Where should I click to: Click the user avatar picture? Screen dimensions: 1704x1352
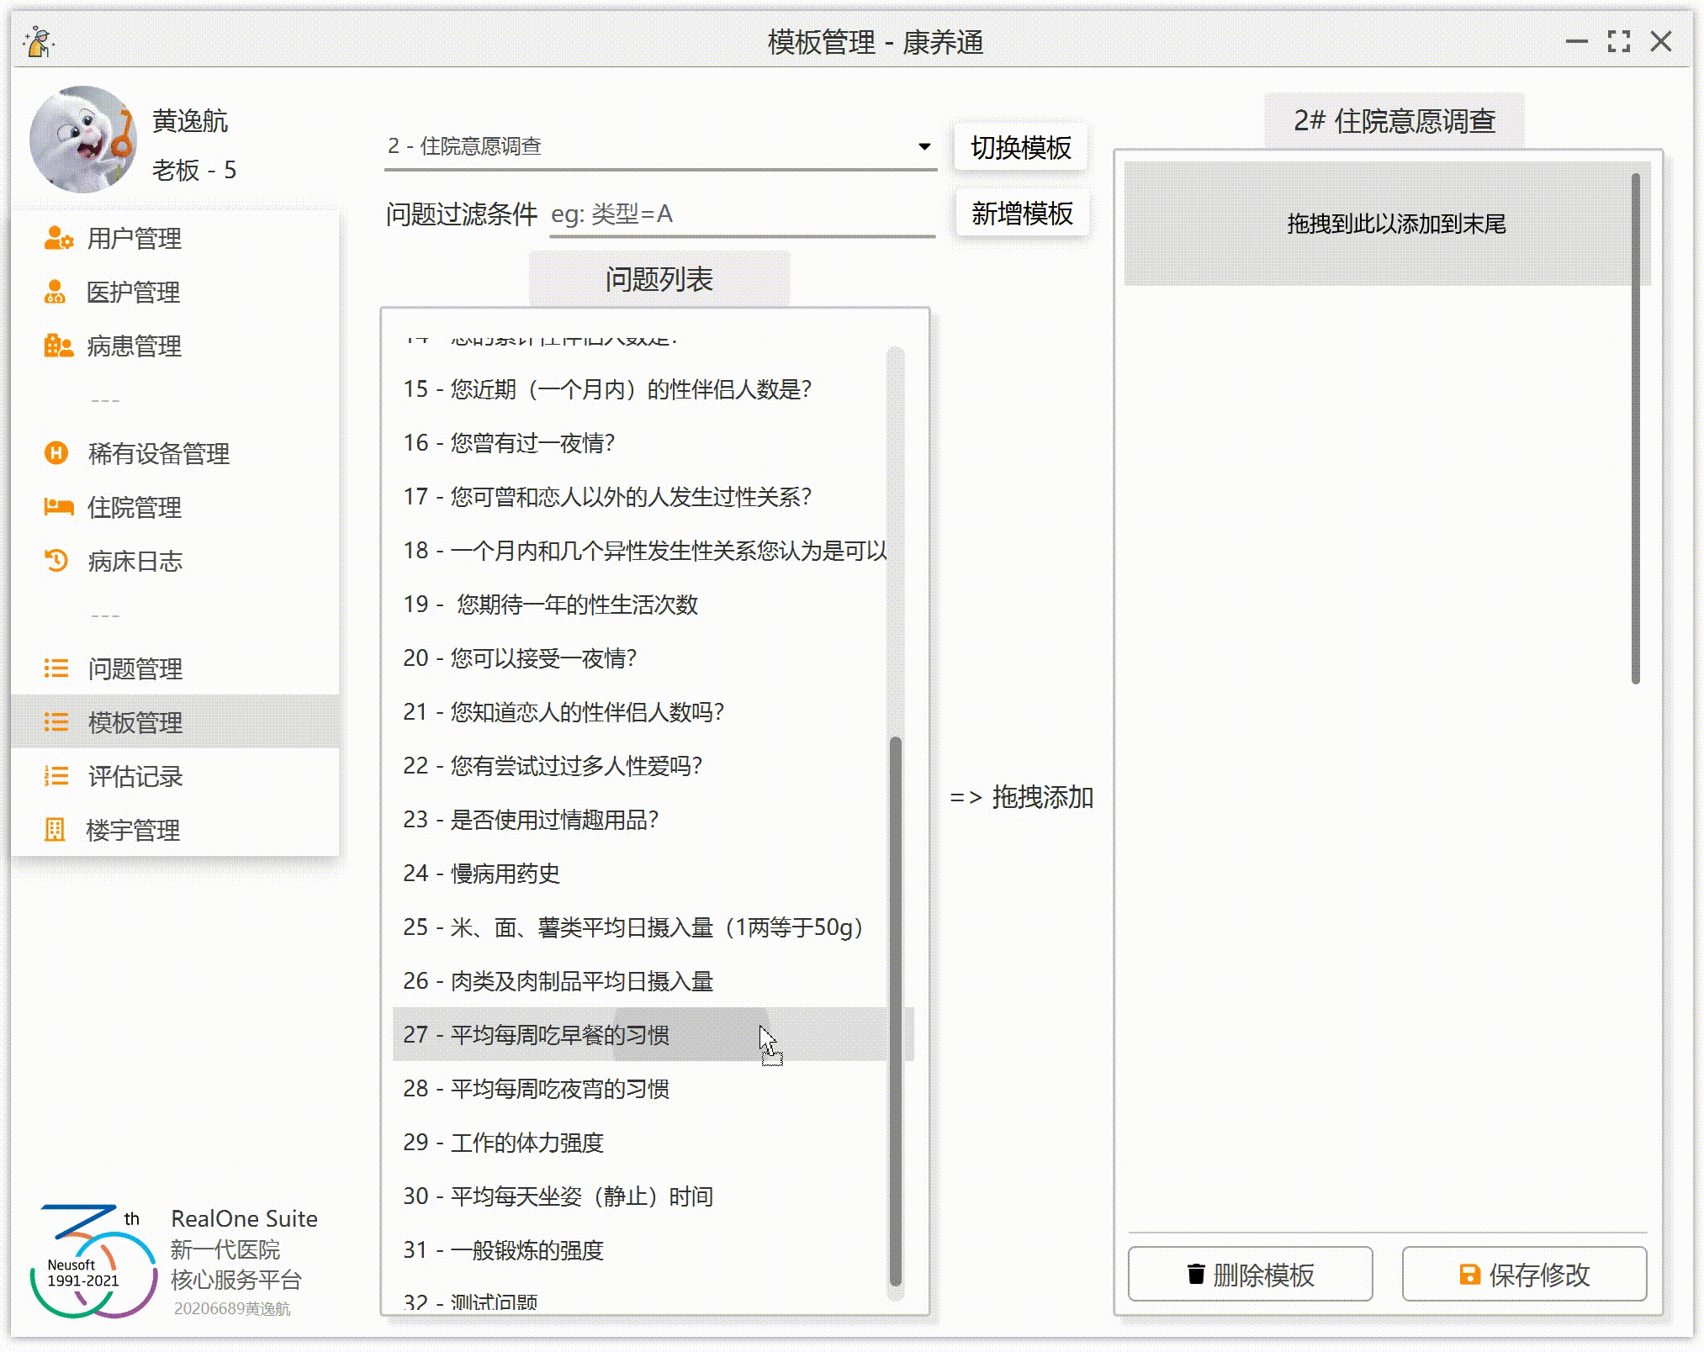tap(82, 140)
